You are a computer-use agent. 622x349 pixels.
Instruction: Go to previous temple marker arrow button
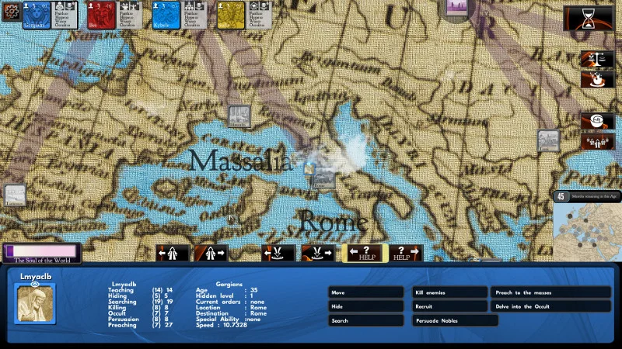click(x=278, y=253)
